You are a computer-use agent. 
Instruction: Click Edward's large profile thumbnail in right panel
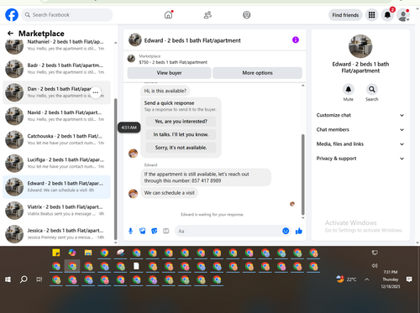pyautogui.click(x=360, y=46)
